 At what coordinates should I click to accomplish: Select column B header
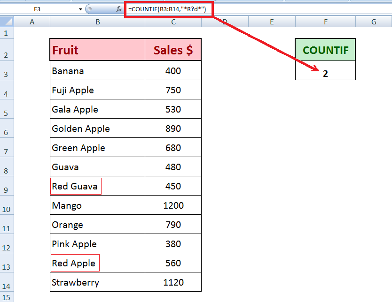tap(97, 22)
